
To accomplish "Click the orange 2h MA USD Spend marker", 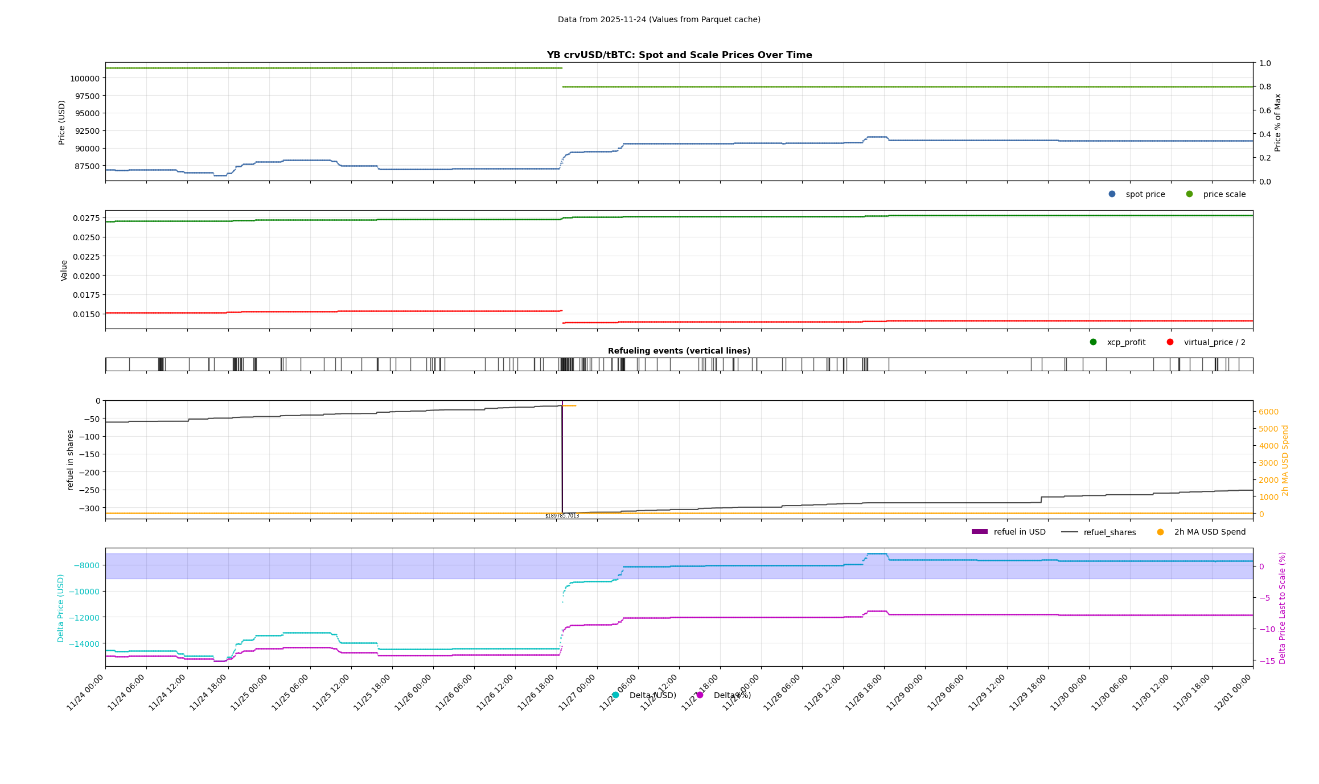I will tap(1160, 532).
